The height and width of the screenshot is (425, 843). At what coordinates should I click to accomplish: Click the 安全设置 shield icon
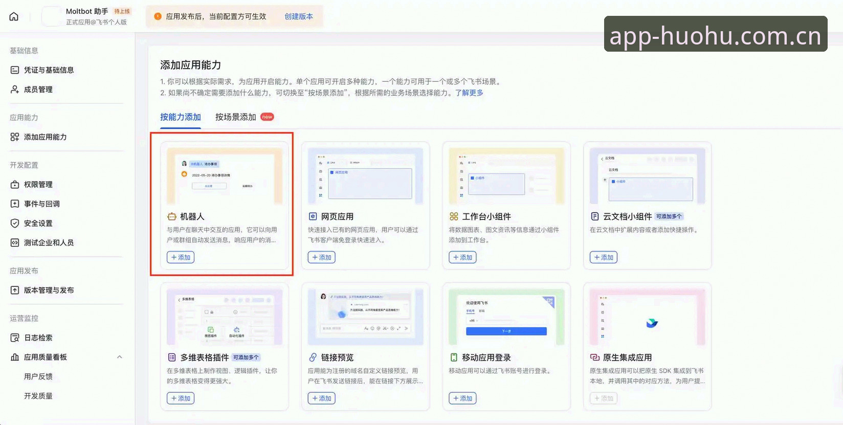click(15, 223)
